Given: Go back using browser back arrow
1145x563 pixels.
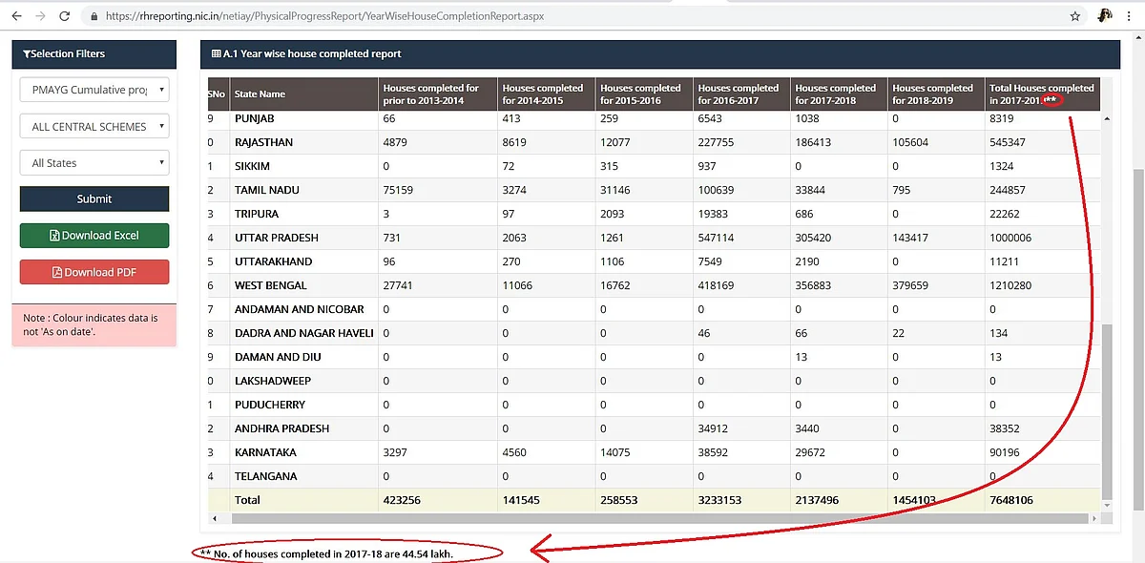Looking at the screenshot, I should 16,16.
